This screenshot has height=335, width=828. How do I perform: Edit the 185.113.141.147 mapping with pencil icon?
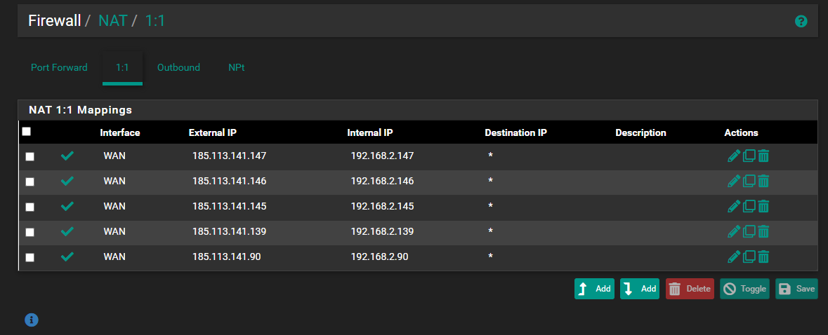[734, 156]
